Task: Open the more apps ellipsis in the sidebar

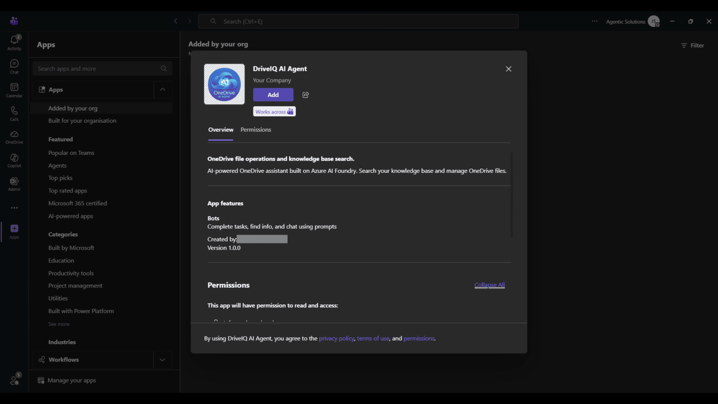Action: (14, 208)
